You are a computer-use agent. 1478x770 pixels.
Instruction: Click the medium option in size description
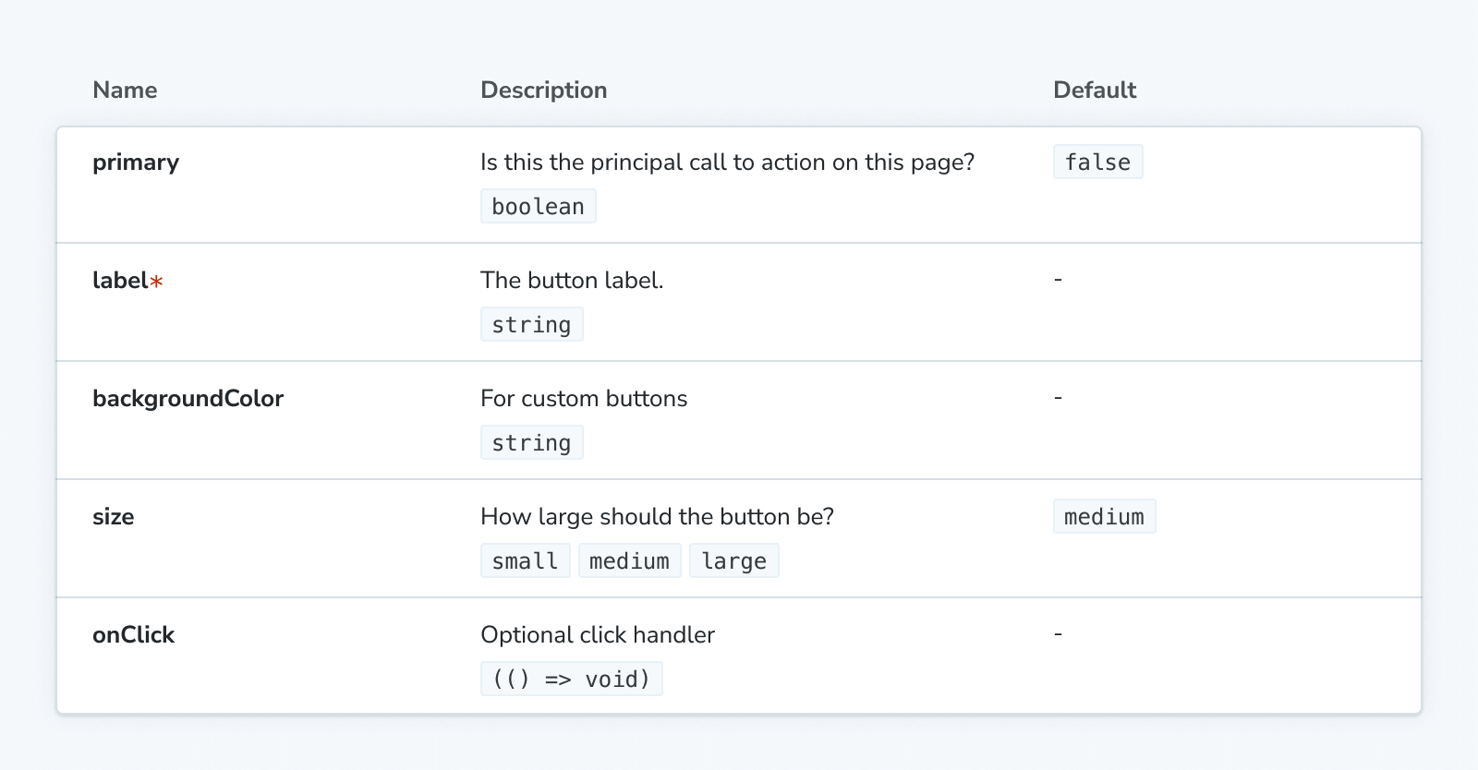coord(629,560)
